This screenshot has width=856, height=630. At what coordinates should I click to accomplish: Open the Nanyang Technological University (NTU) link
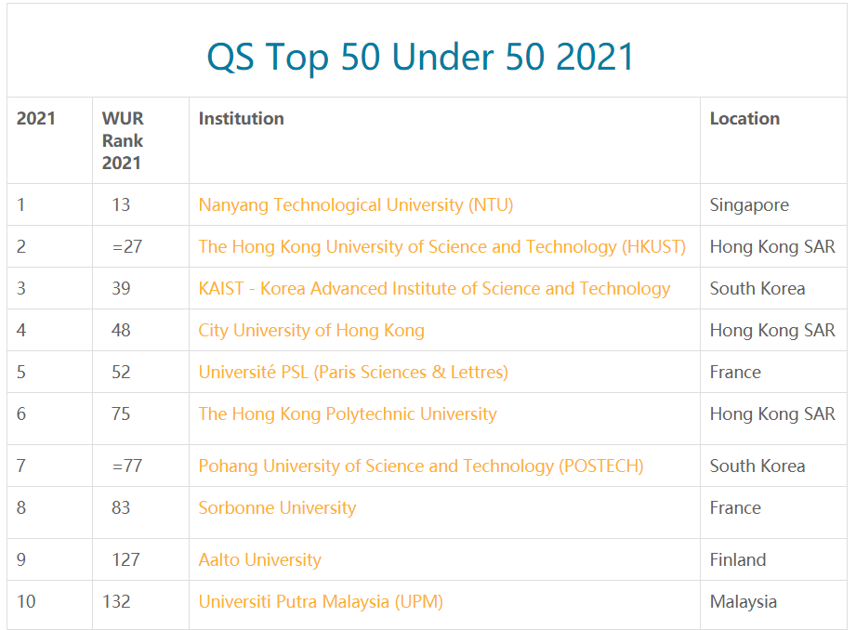[x=355, y=204]
